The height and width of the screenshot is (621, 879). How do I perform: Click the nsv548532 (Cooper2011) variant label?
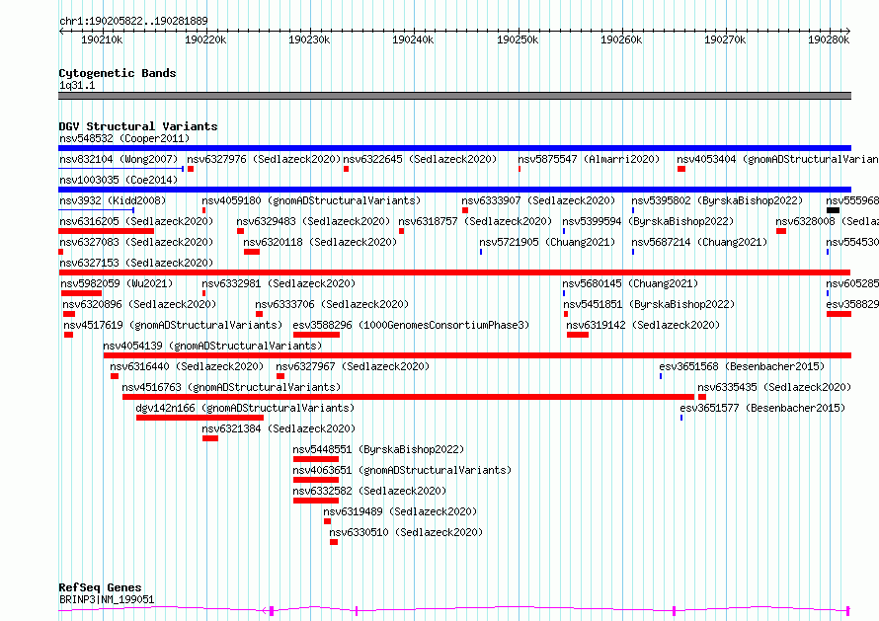coord(124,138)
